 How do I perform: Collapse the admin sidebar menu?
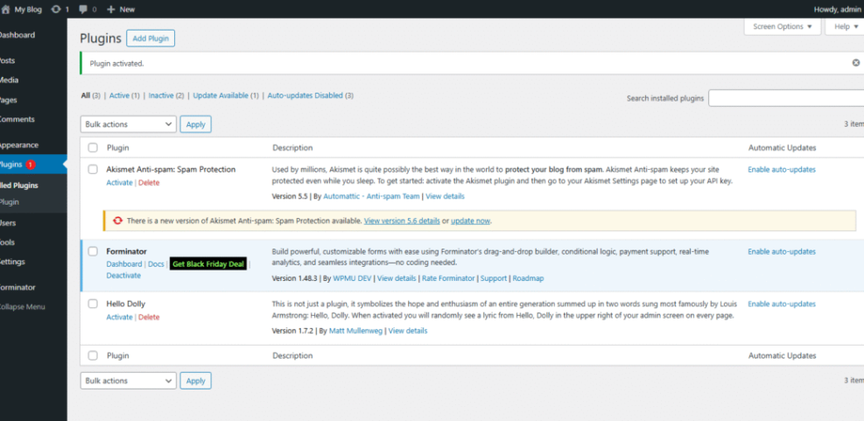click(x=22, y=307)
